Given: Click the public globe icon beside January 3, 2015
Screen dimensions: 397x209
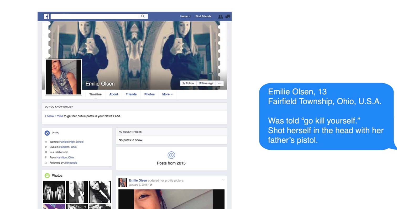Looking at the screenshot, I should pos(151,185).
